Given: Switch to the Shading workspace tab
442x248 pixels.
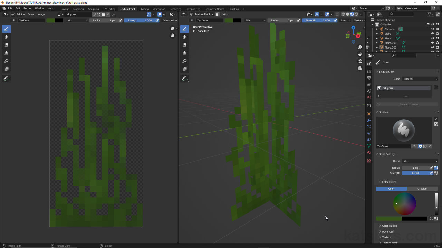Looking at the screenshot, I should (144, 9).
